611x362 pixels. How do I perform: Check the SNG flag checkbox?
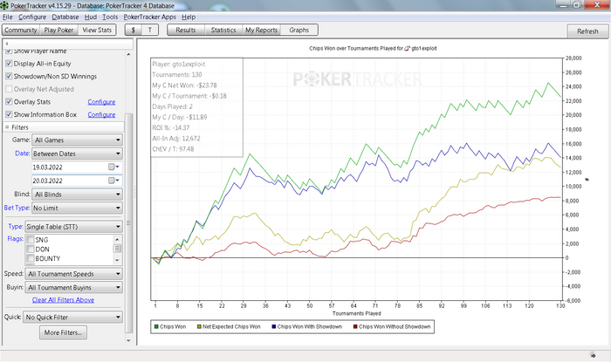(31, 240)
